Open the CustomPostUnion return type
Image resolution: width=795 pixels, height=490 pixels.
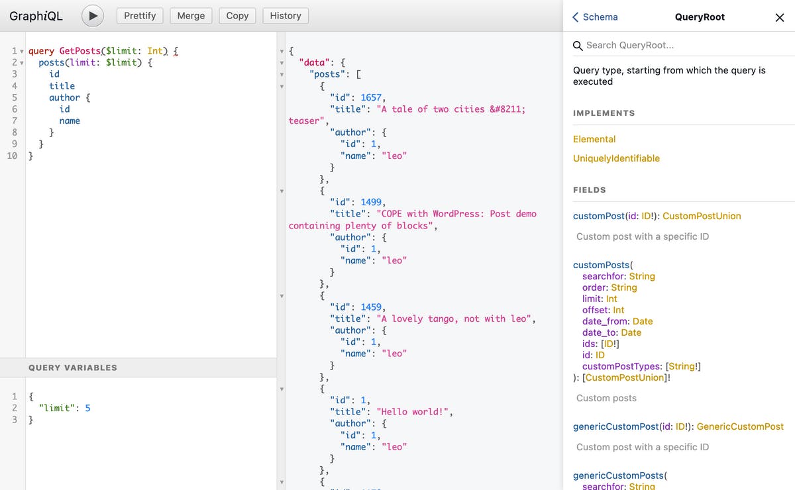703,215
